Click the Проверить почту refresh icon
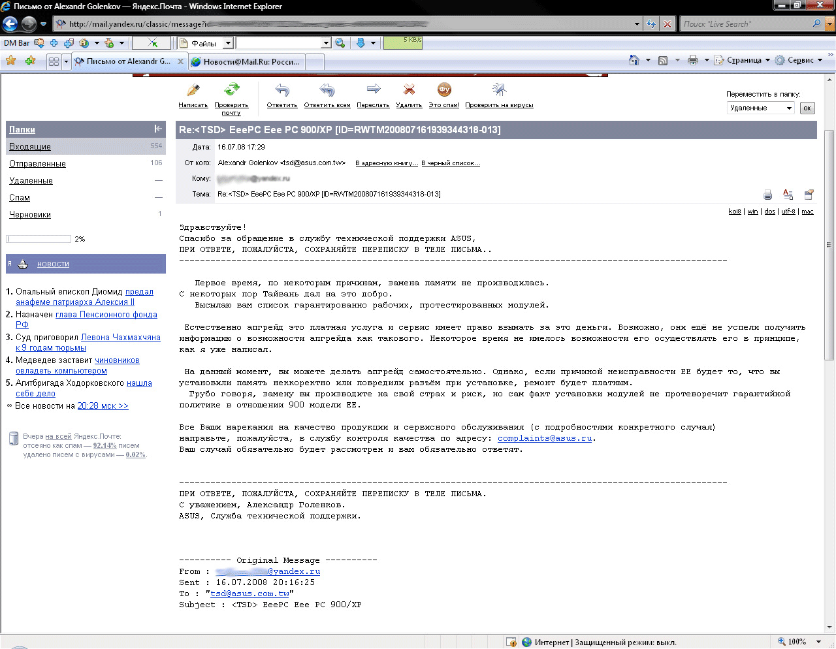Viewport: 836px width, 649px height. click(231, 89)
